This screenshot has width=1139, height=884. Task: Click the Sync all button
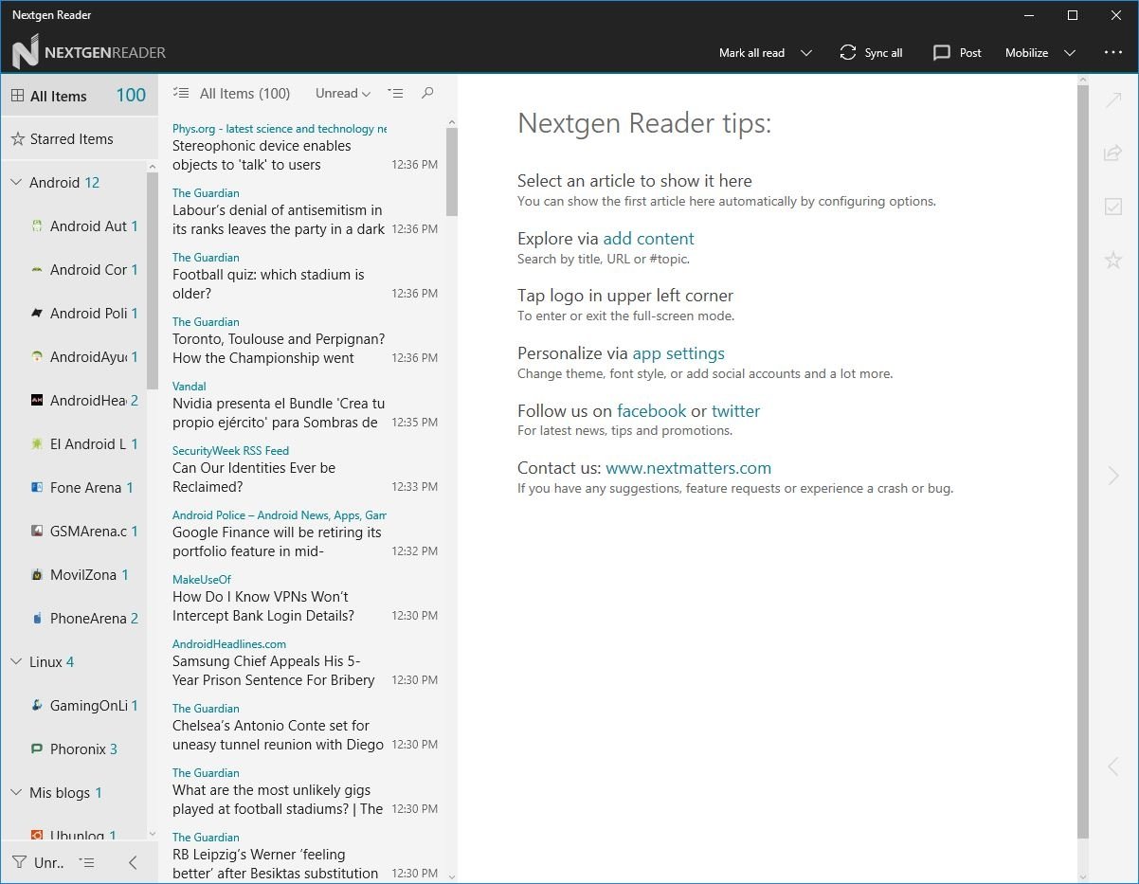click(x=871, y=53)
